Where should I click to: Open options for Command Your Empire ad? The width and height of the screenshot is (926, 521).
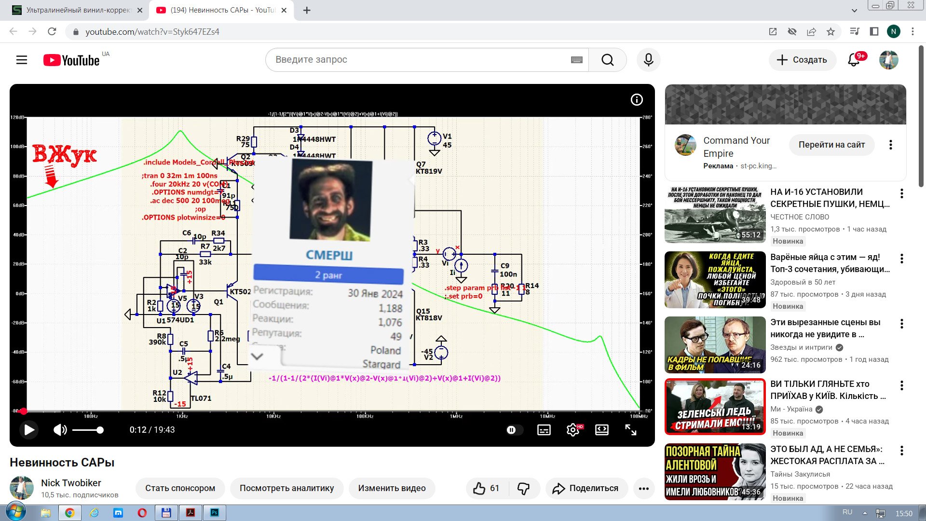(x=890, y=145)
